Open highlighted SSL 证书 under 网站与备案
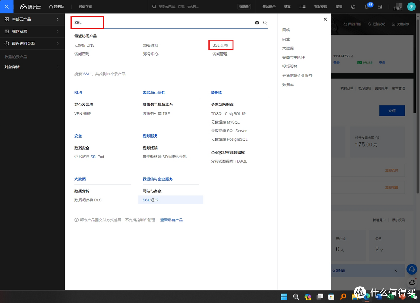 171,200
